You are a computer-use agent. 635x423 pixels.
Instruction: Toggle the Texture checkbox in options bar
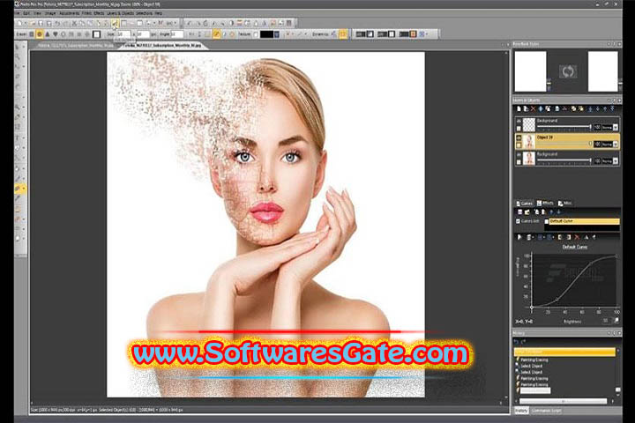(256, 34)
